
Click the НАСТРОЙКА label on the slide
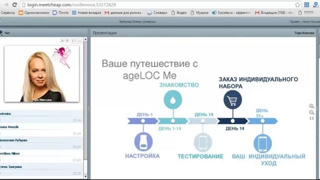tap(142, 156)
